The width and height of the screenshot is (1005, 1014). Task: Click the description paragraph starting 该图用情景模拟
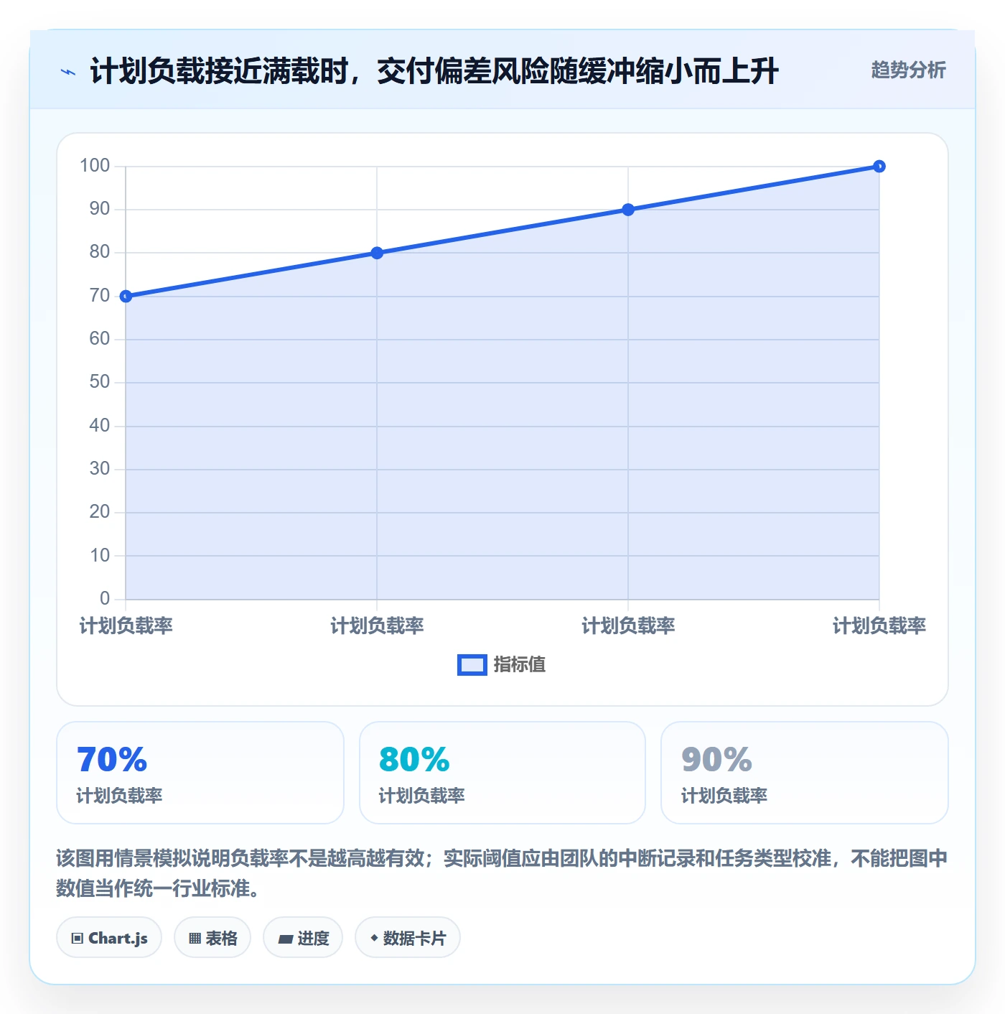(502, 873)
